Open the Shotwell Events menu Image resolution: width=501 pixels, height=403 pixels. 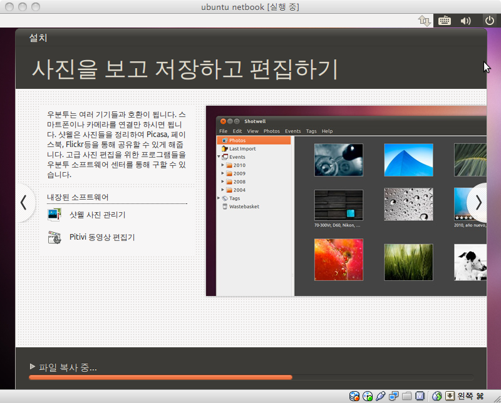coord(292,131)
